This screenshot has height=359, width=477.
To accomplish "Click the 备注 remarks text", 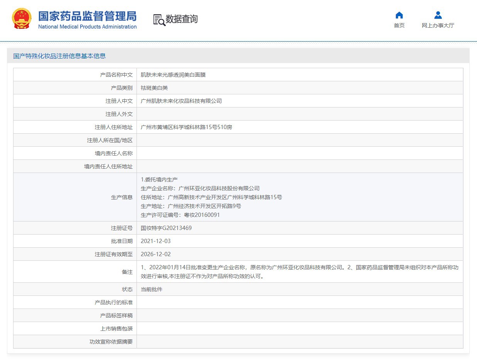I will tap(299, 272).
